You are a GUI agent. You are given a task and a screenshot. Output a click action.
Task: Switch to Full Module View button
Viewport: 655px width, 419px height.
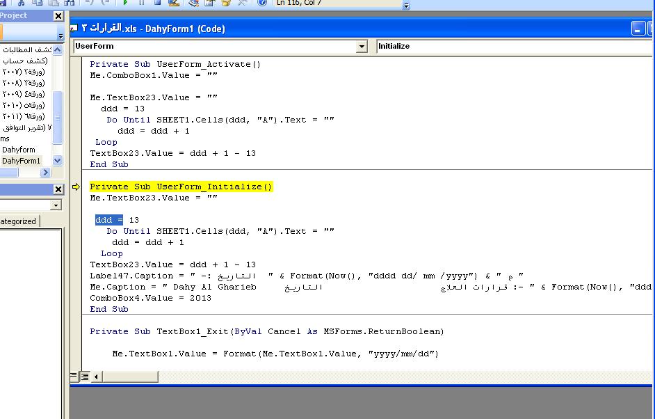pos(85,377)
